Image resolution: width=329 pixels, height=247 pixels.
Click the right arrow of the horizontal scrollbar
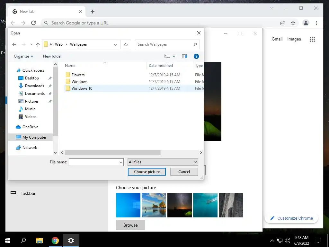coord(201,153)
